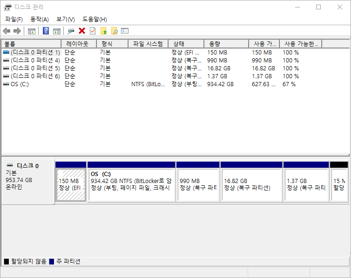Image resolution: width=351 pixels, height=278 pixels.
Task: Maximize the 디스크 관리 window
Action: [318, 7]
